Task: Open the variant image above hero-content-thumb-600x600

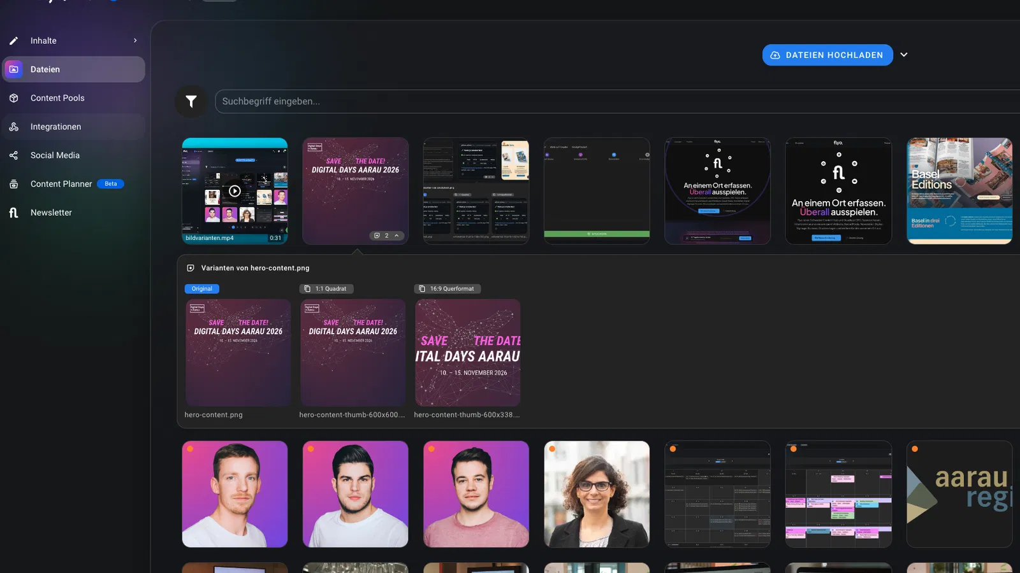Action: click(x=353, y=353)
